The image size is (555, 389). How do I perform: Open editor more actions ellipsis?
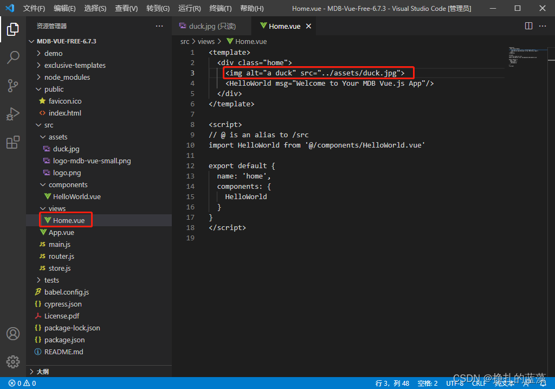pos(542,26)
